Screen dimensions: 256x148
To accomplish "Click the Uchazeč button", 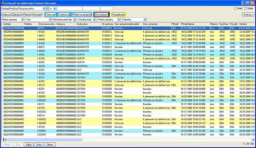I will tap(37, 15).
